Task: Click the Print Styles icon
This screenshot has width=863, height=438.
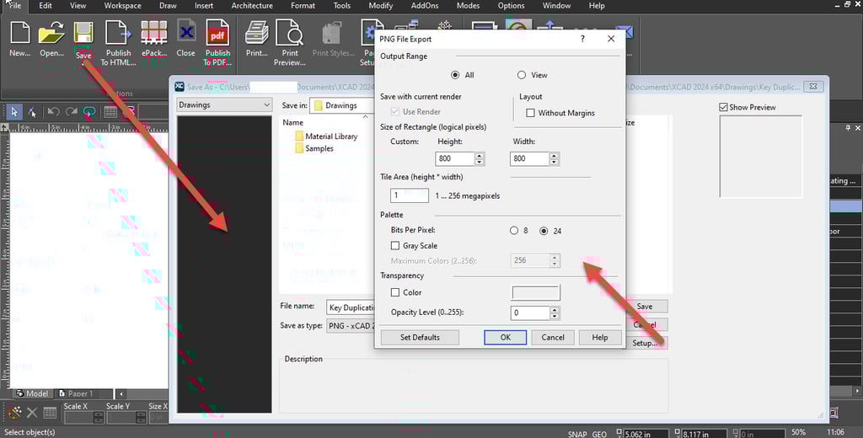Action: pos(332,33)
